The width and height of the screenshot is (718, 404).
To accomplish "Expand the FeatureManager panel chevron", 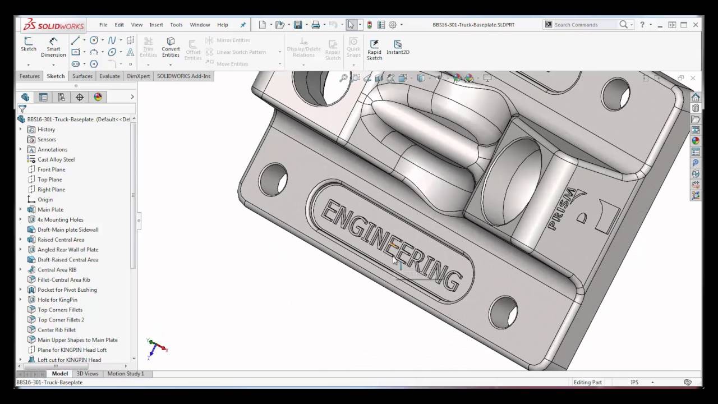I will [x=132, y=97].
